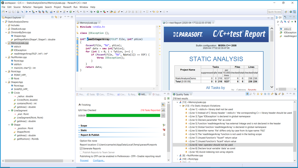Click Collapse All minus icon in Quality Tasks

pyautogui.click(x=269, y=94)
